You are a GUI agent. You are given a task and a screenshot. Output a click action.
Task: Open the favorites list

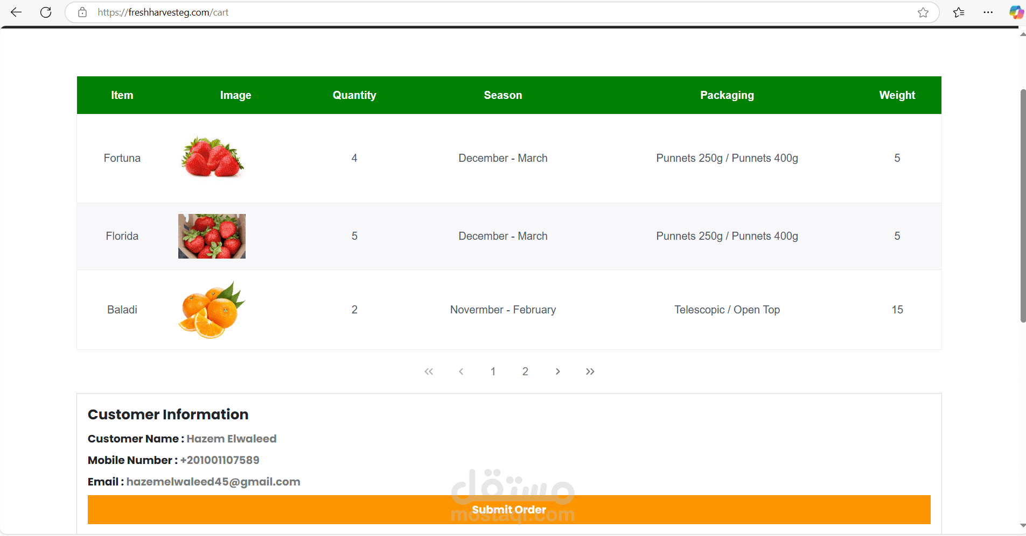(959, 12)
